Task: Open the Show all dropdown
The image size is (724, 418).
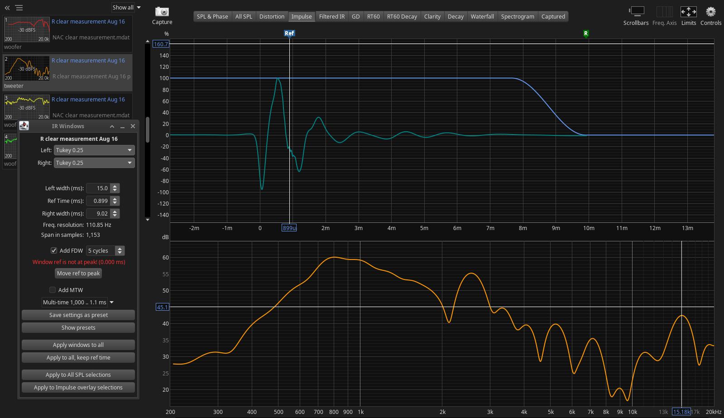Action: click(x=126, y=7)
